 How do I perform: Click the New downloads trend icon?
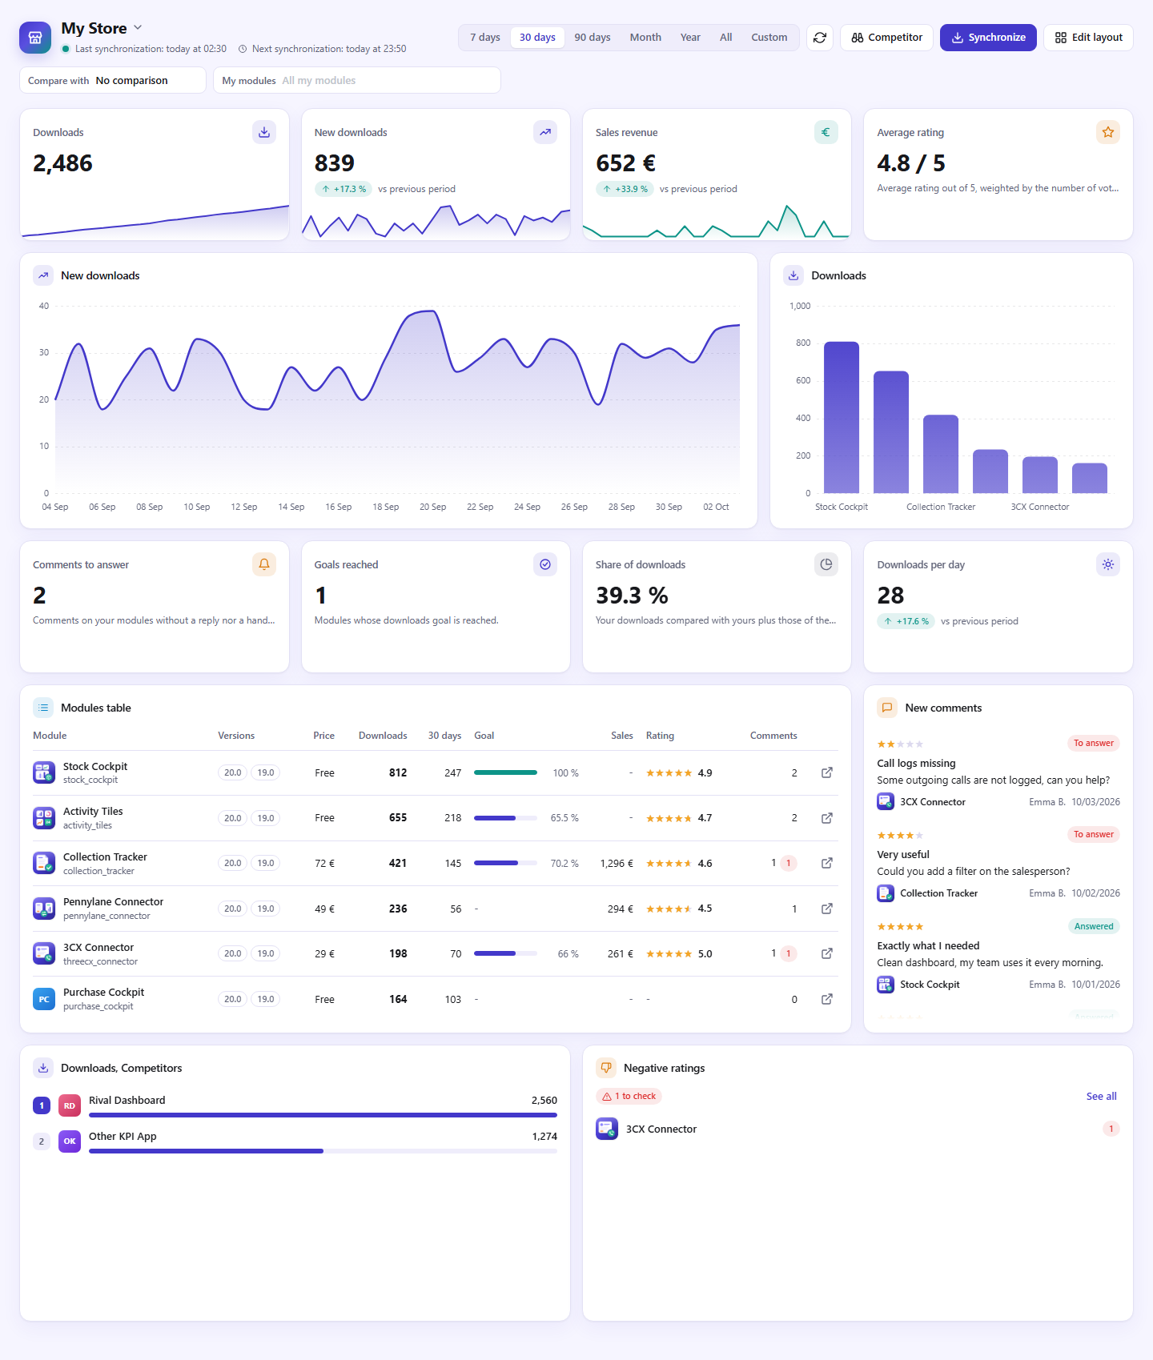pyautogui.click(x=545, y=132)
